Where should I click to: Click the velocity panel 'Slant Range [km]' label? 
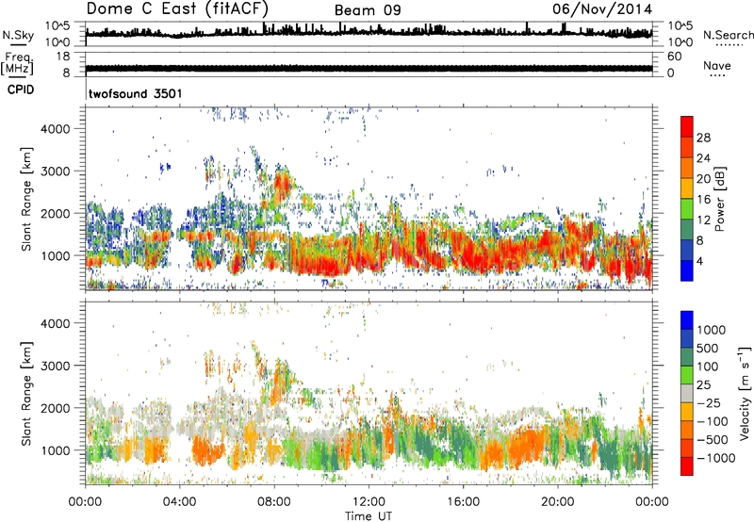click(x=26, y=394)
